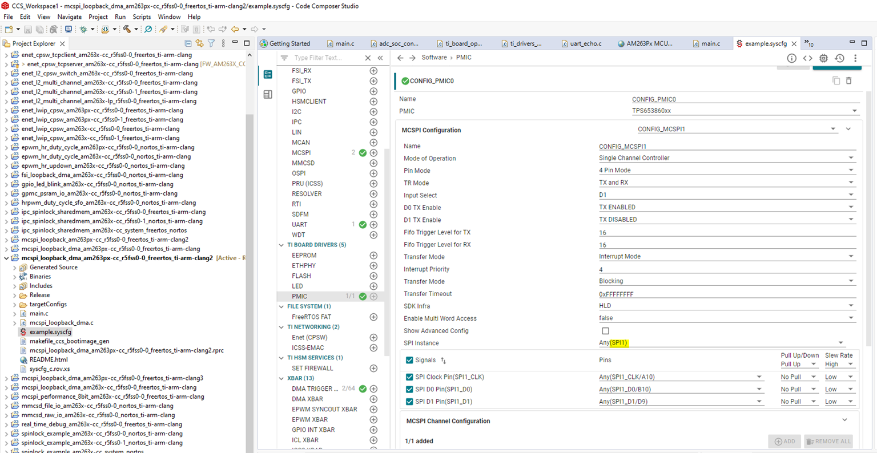Image resolution: width=877 pixels, height=453 pixels.
Task: Uncheck the Signals checkbox
Action: click(409, 360)
